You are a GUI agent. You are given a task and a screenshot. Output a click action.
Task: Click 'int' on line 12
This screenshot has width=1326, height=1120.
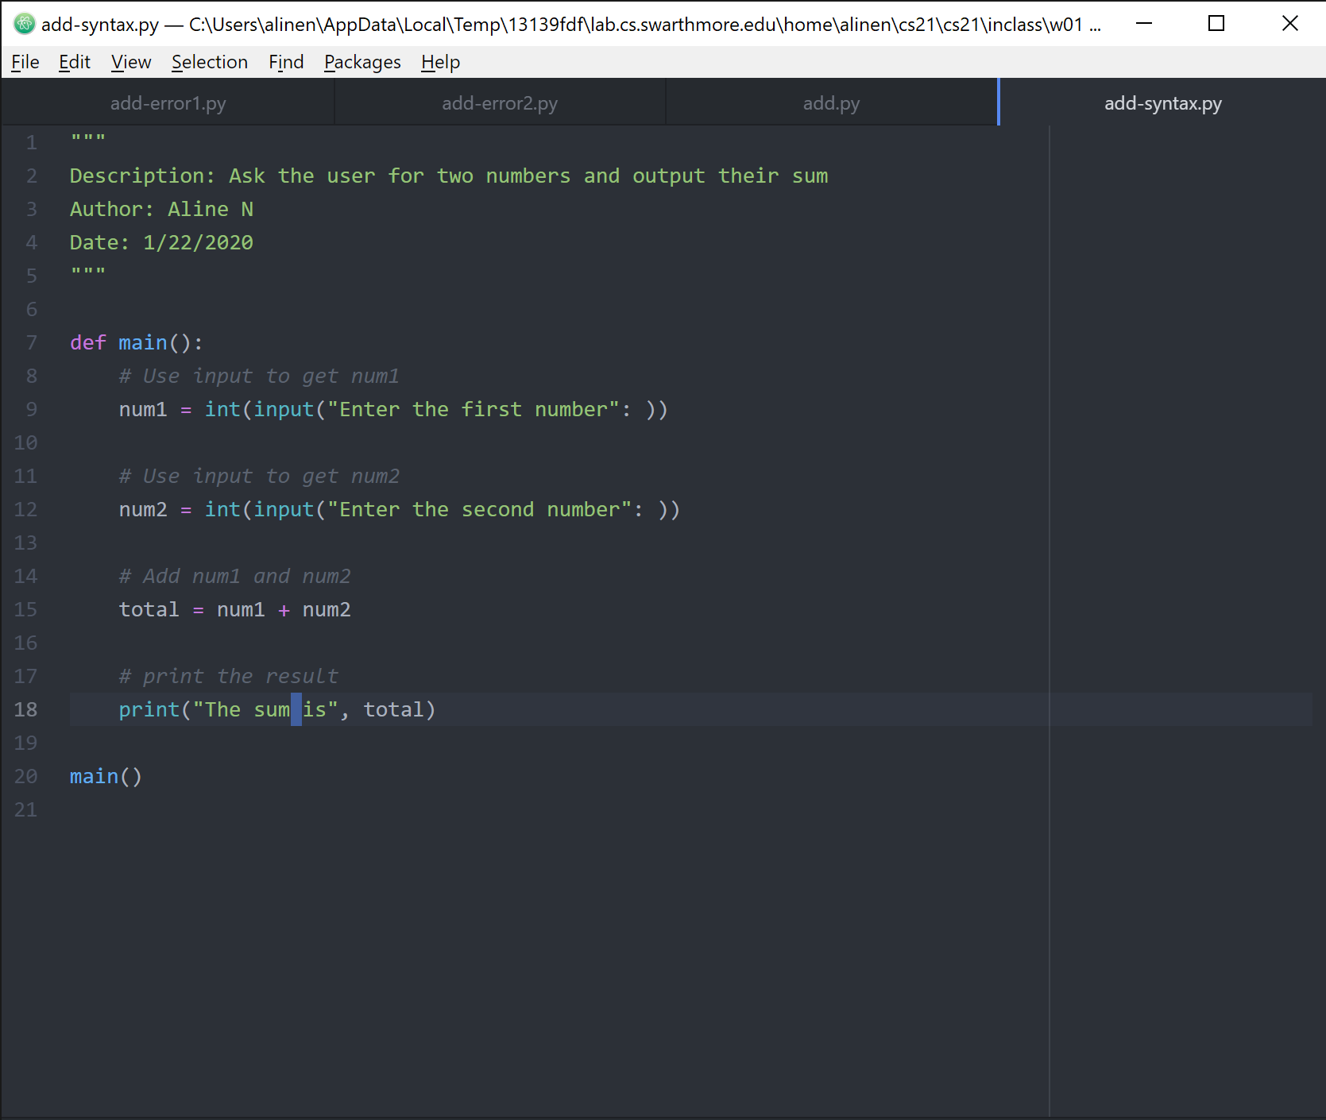(x=222, y=509)
